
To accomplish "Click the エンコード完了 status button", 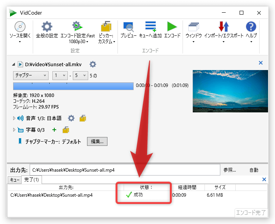I will coord(251,212).
